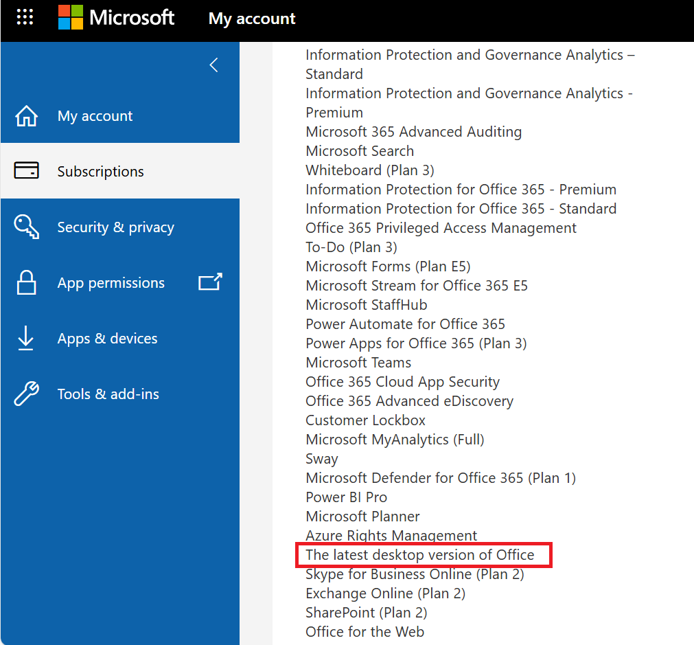Click the external link icon next to App permissions
The width and height of the screenshot is (694, 645).
tap(210, 282)
